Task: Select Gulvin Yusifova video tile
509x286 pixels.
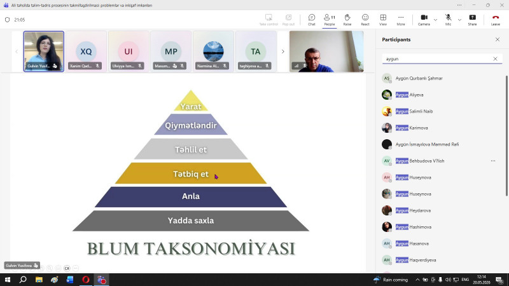Action: tap(43, 51)
